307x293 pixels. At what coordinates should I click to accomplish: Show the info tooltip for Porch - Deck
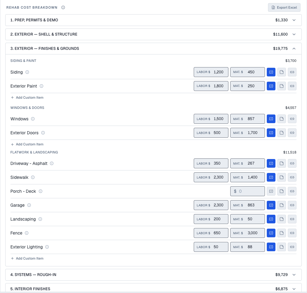pos(41,191)
